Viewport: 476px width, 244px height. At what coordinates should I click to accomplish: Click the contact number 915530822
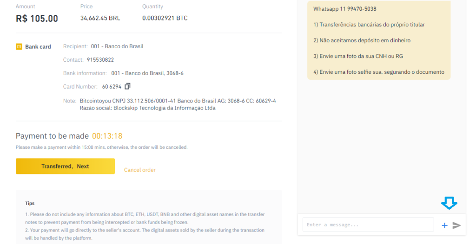[x=100, y=60]
